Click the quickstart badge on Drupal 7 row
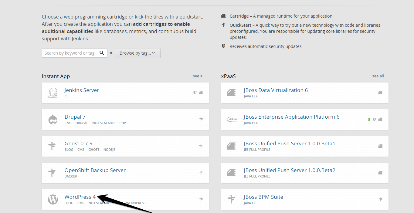Screen dimensions: 414x213 [201, 119]
